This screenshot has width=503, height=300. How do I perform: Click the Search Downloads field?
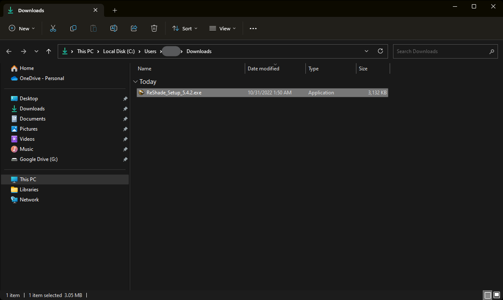pyautogui.click(x=445, y=51)
